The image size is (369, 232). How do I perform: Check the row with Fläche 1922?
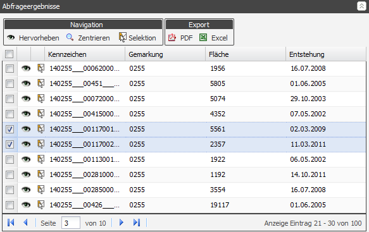pos(9,159)
